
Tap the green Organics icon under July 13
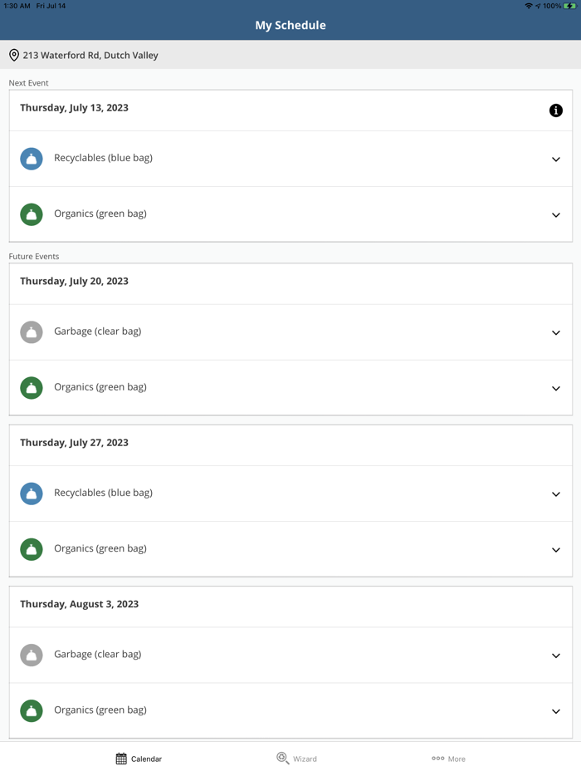tap(32, 214)
